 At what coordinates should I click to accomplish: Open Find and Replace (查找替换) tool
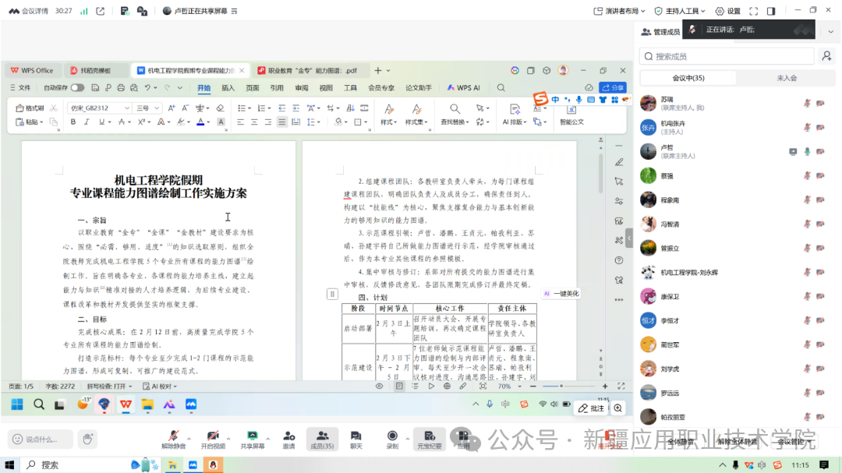[x=455, y=115]
